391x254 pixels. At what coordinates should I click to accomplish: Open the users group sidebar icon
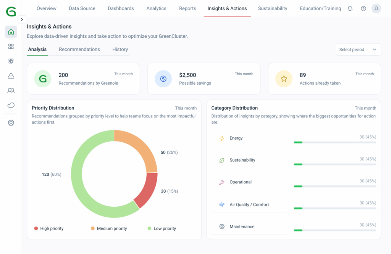(x=11, y=90)
